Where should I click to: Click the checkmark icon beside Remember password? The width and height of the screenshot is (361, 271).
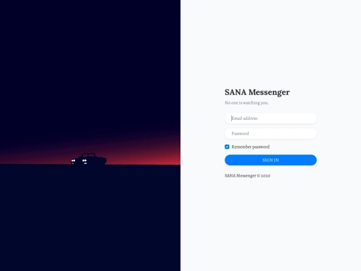[x=227, y=147]
